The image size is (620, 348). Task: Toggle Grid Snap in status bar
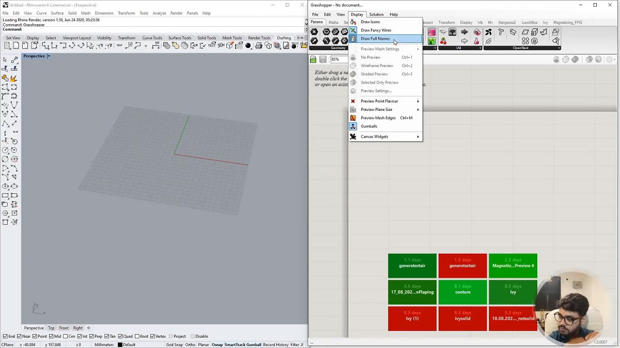pyautogui.click(x=174, y=344)
